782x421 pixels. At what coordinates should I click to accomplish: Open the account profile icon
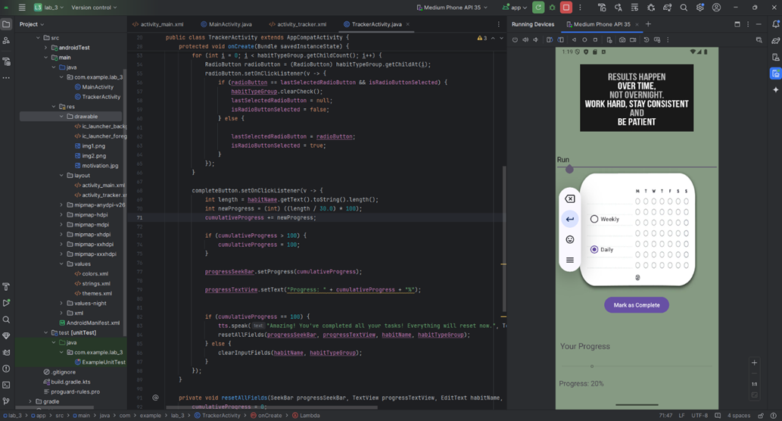click(717, 8)
